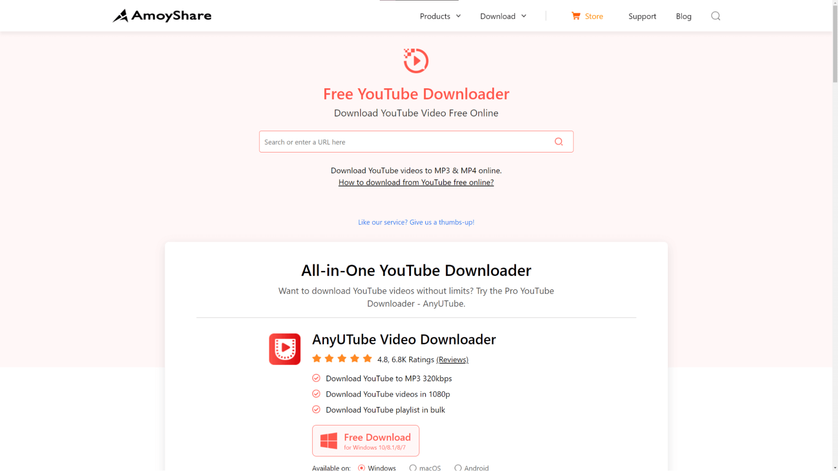Click the download to MP3 checkmark icon

pos(316,378)
